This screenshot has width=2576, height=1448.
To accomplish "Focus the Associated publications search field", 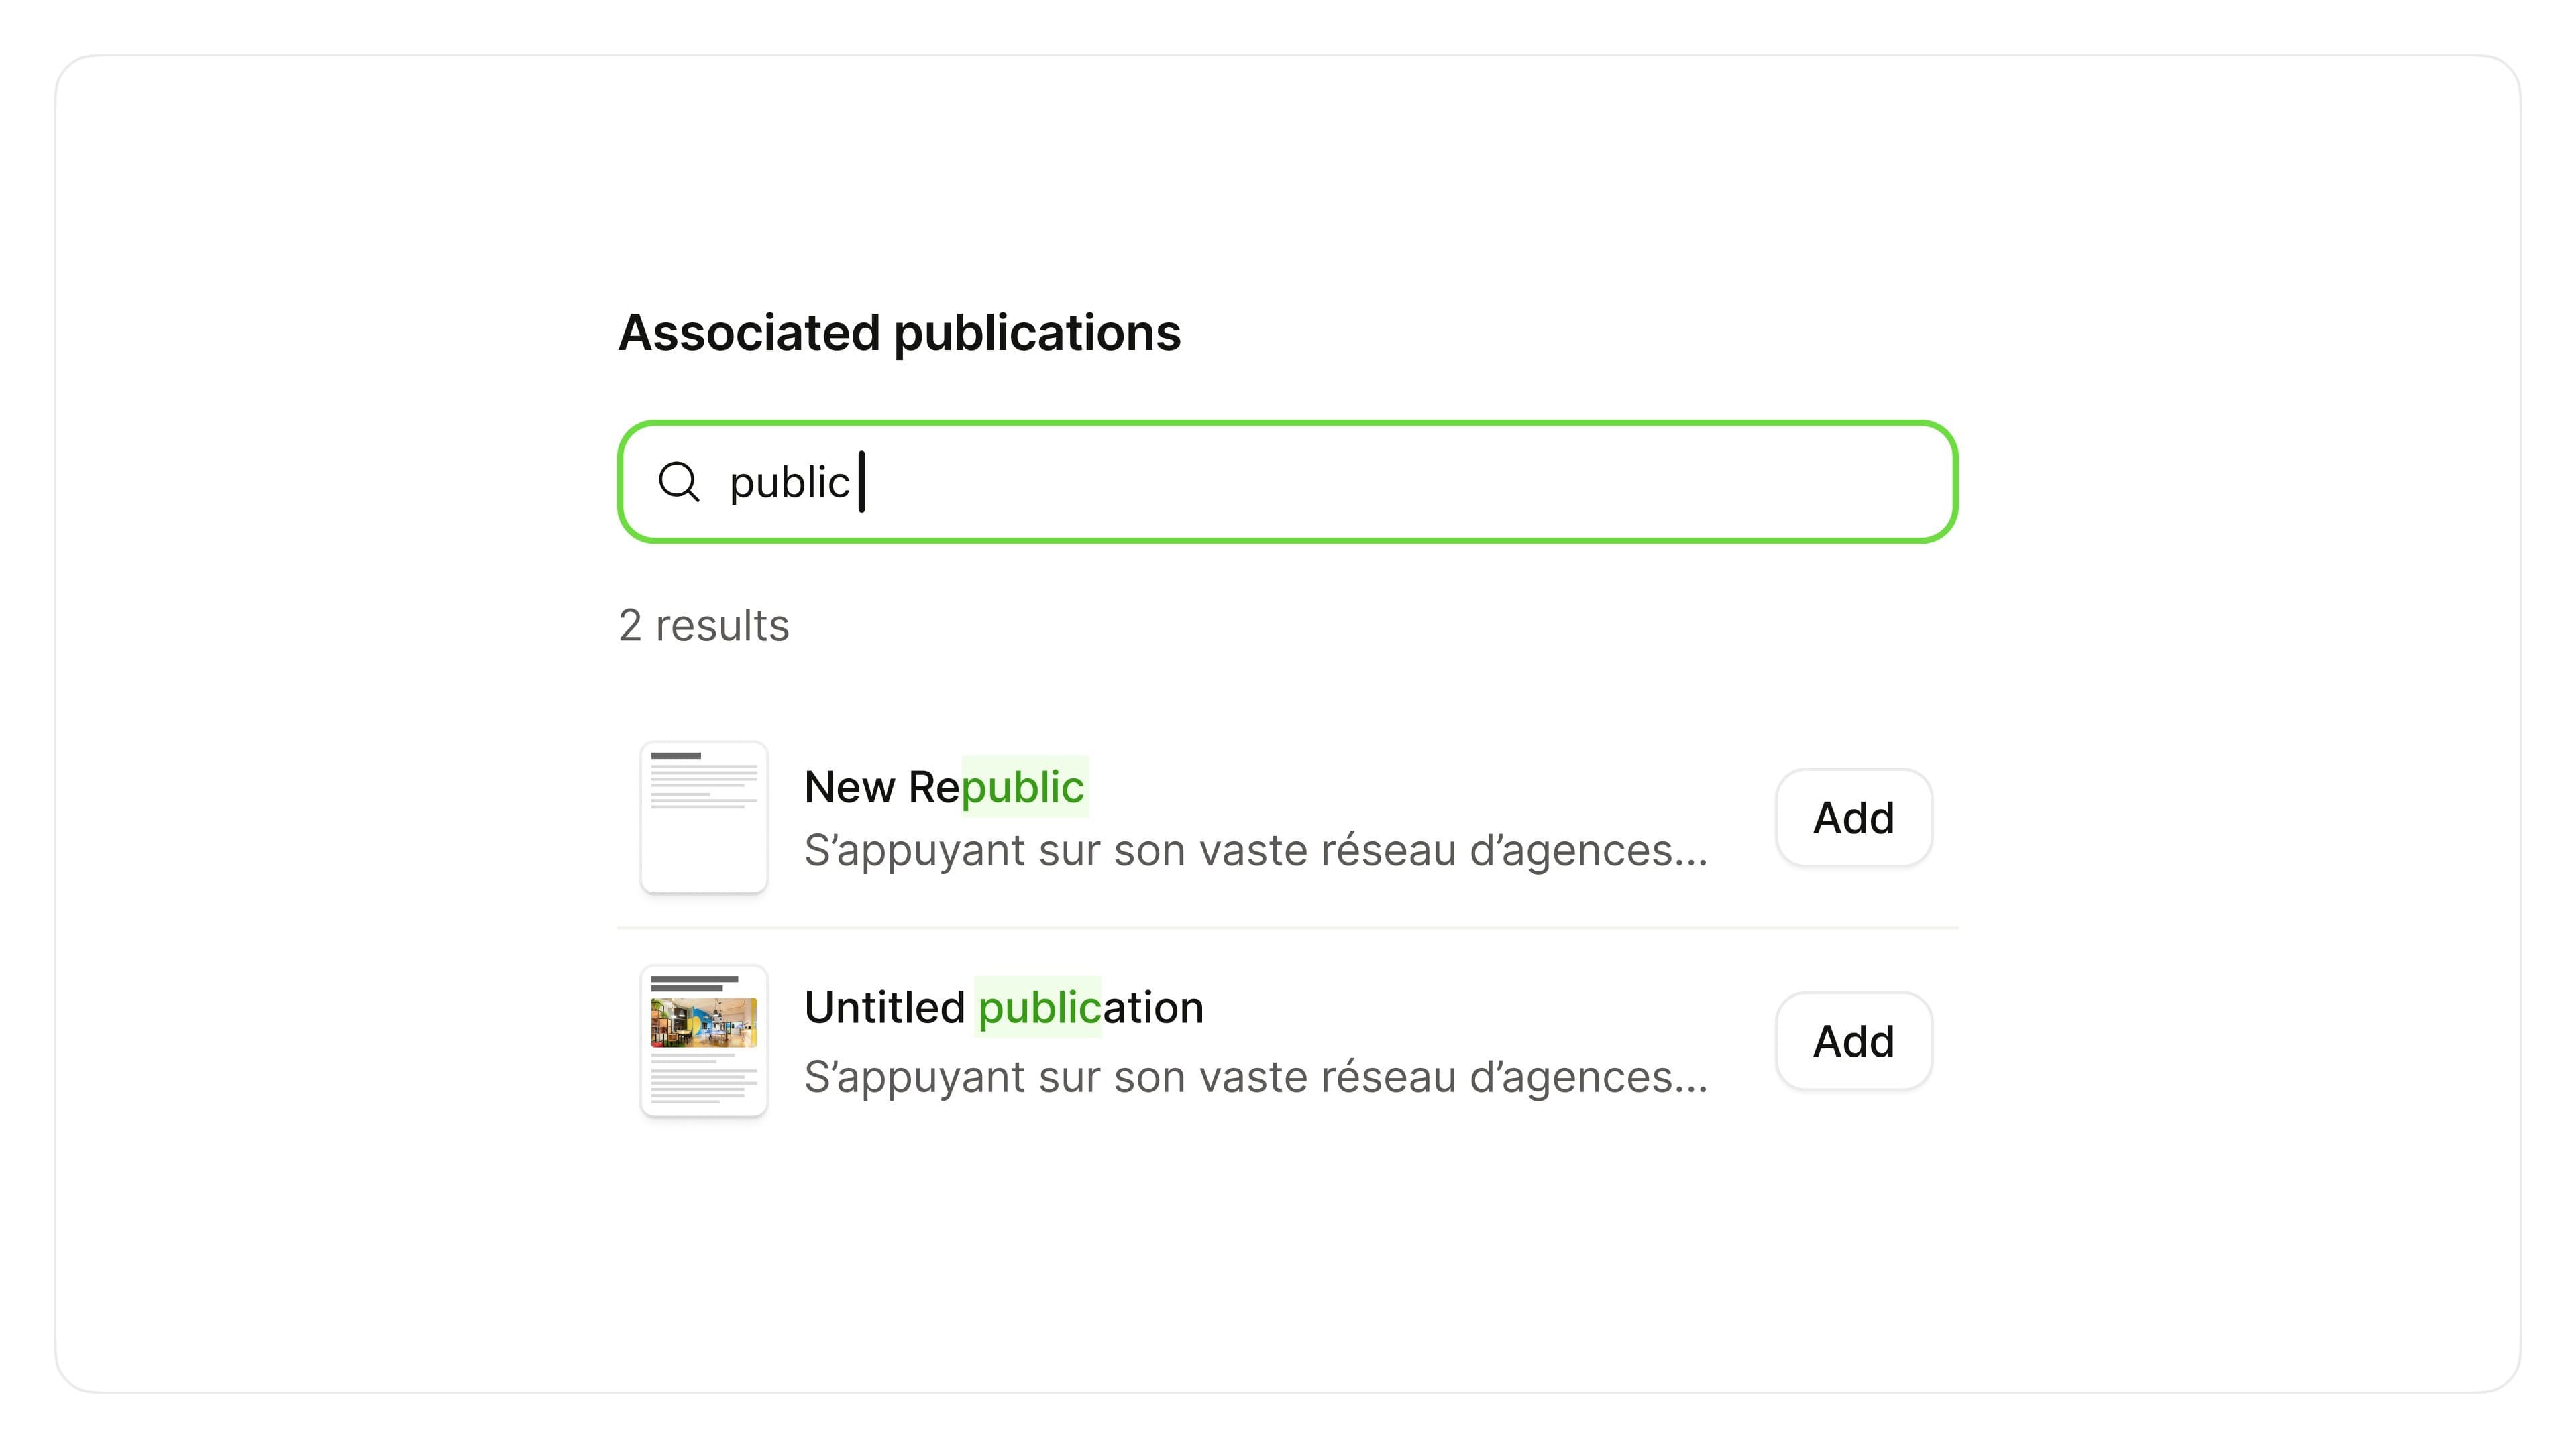I will (1287, 482).
